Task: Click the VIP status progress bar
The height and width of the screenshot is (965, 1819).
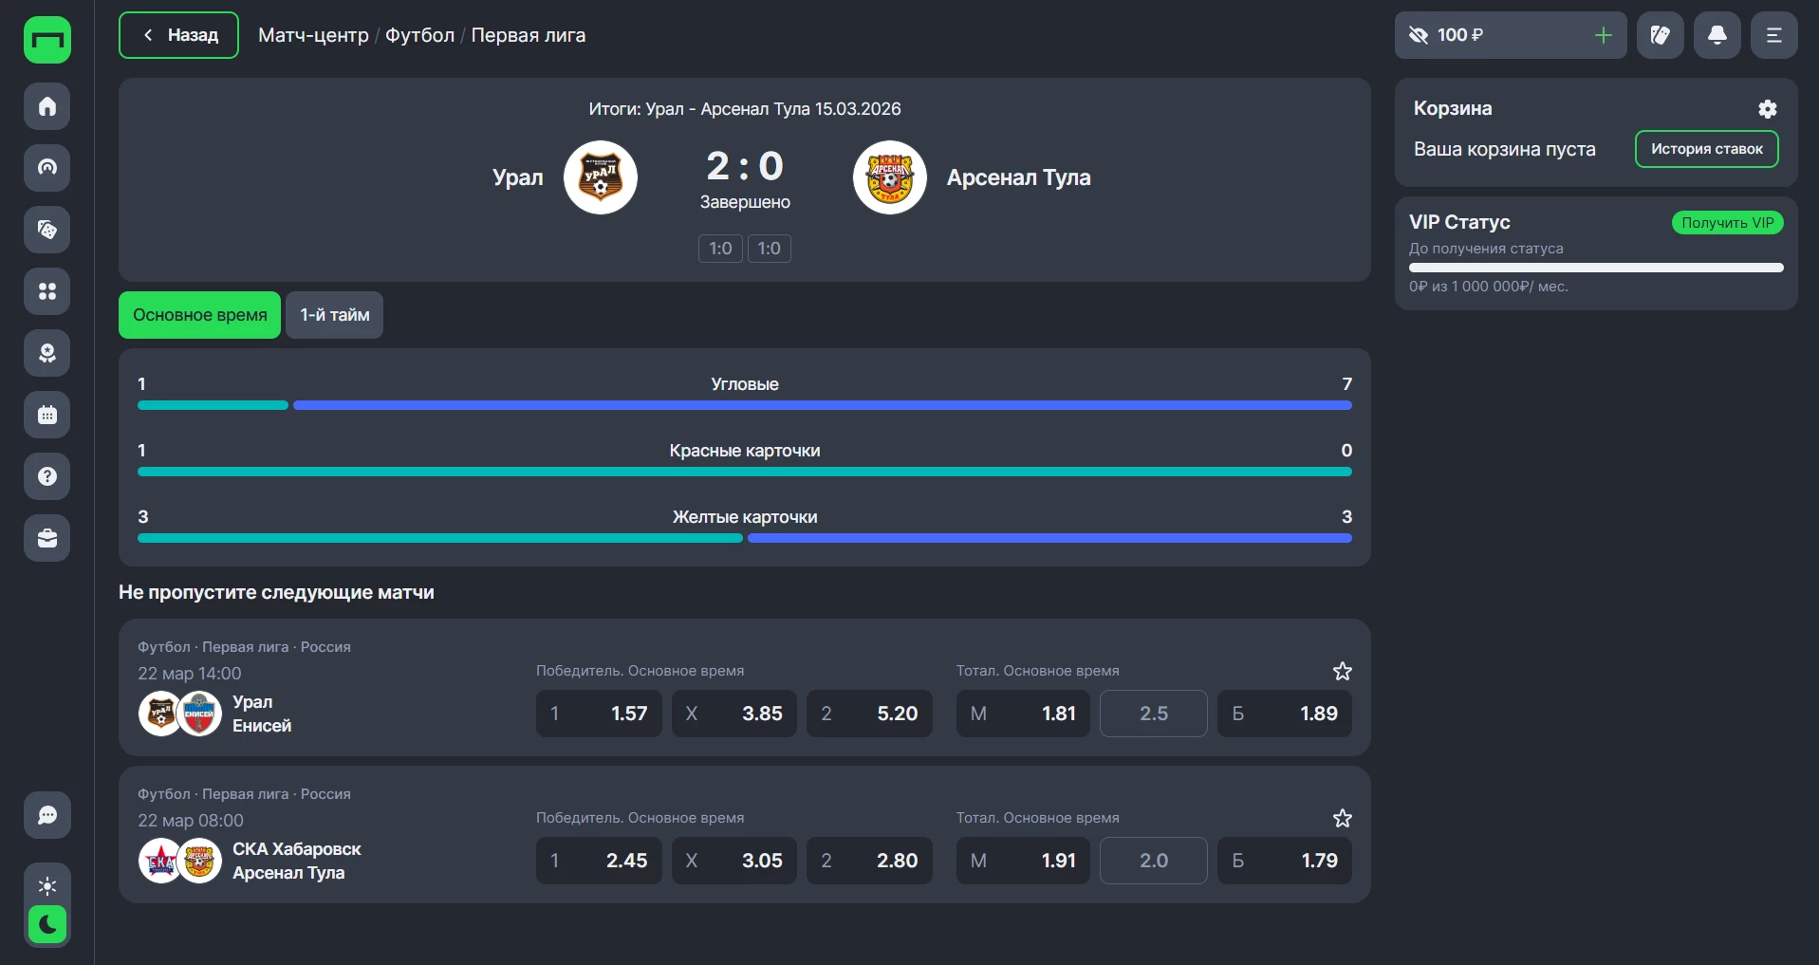Action: 1595,268
